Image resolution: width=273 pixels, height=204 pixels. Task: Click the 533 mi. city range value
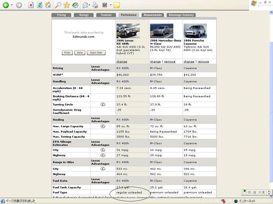pos(122,169)
